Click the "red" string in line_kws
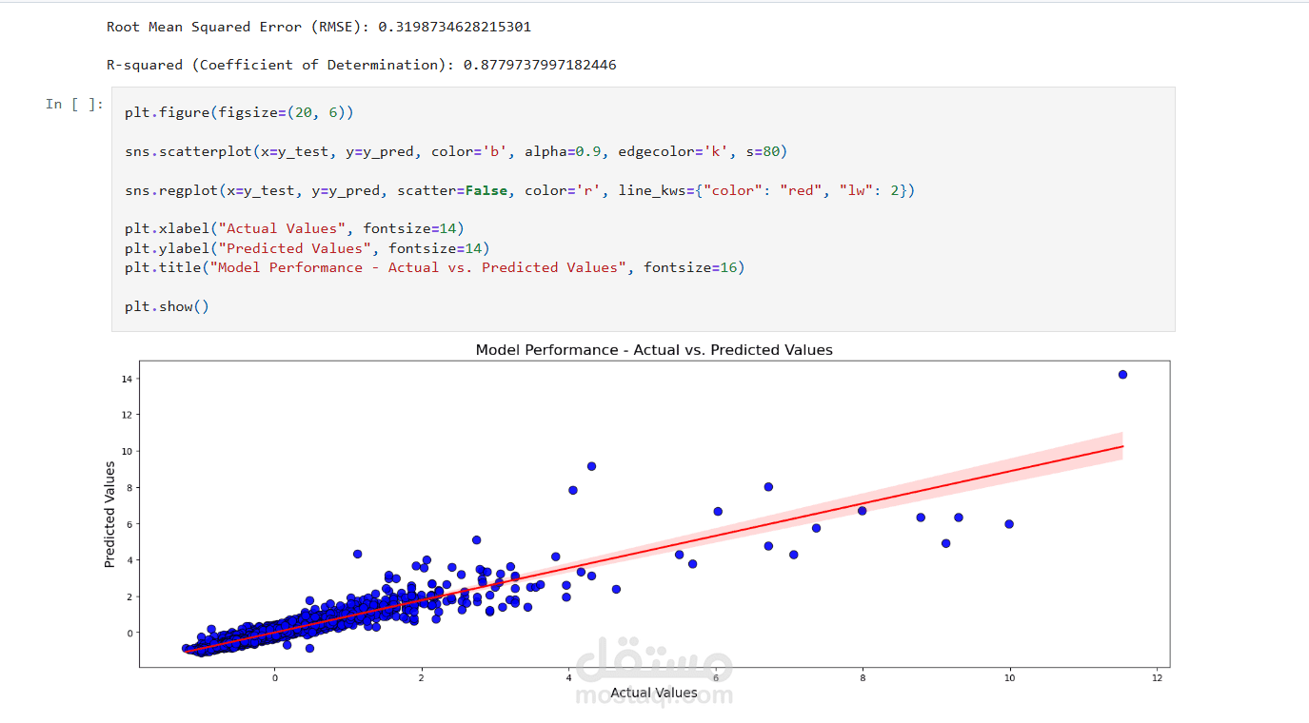Image resolution: width=1309 pixels, height=723 pixels. point(801,190)
